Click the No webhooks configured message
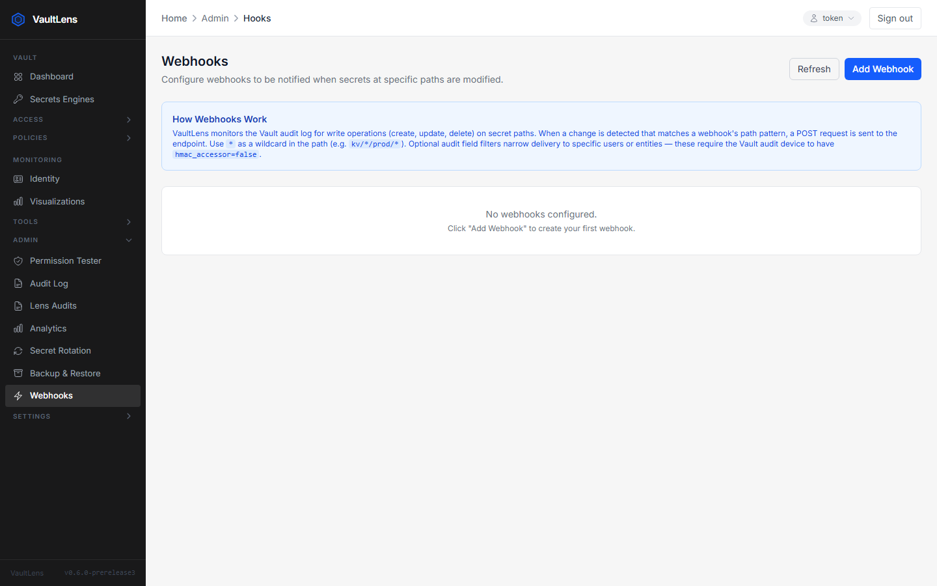 point(541,214)
